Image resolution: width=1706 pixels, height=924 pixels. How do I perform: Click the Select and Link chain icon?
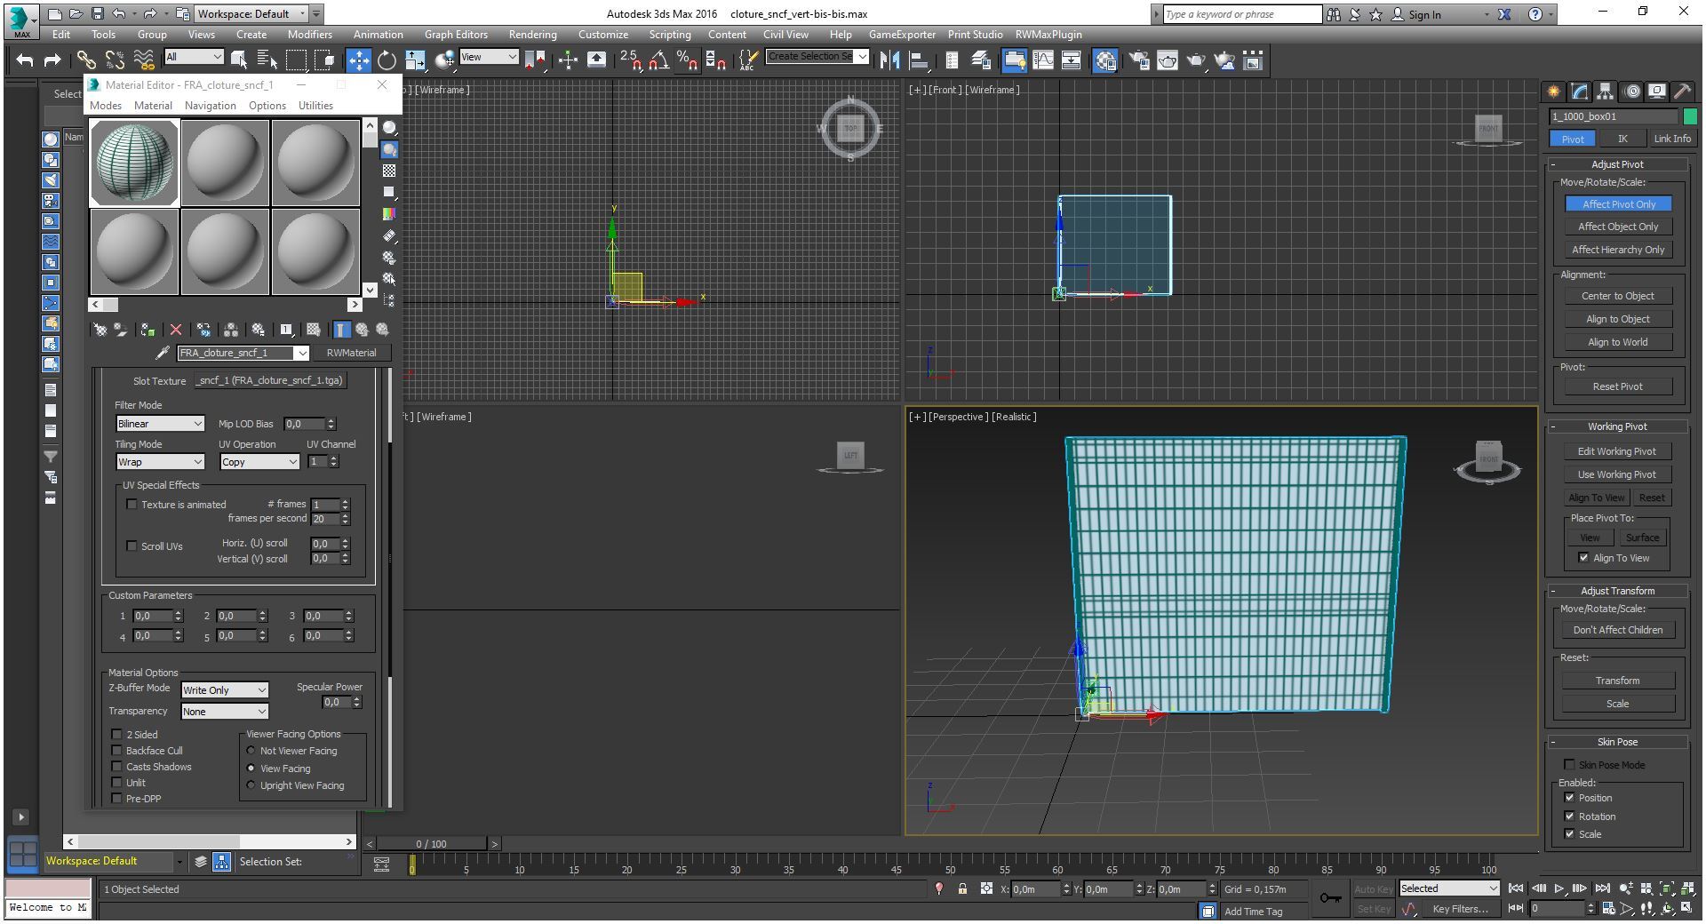pyautogui.click(x=86, y=60)
